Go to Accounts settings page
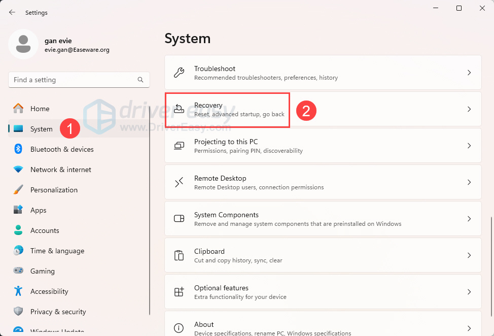This screenshot has height=336, width=494. (x=45, y=230)
